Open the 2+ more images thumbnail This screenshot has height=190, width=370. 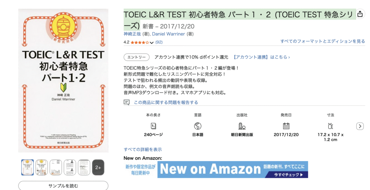(x=98, y=167)
